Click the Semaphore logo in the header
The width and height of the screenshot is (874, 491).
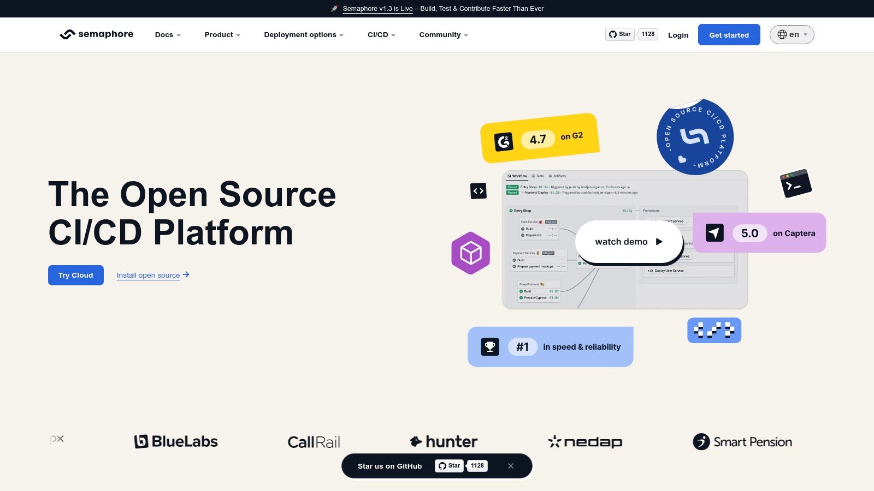click(97, 34)
